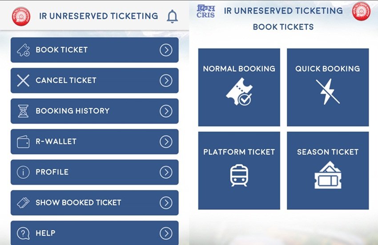Screen dimensions: 378x245
Task: Click the ticket icon beside Book Ticket
Action: pyautogui.click(x=23, y=50)
